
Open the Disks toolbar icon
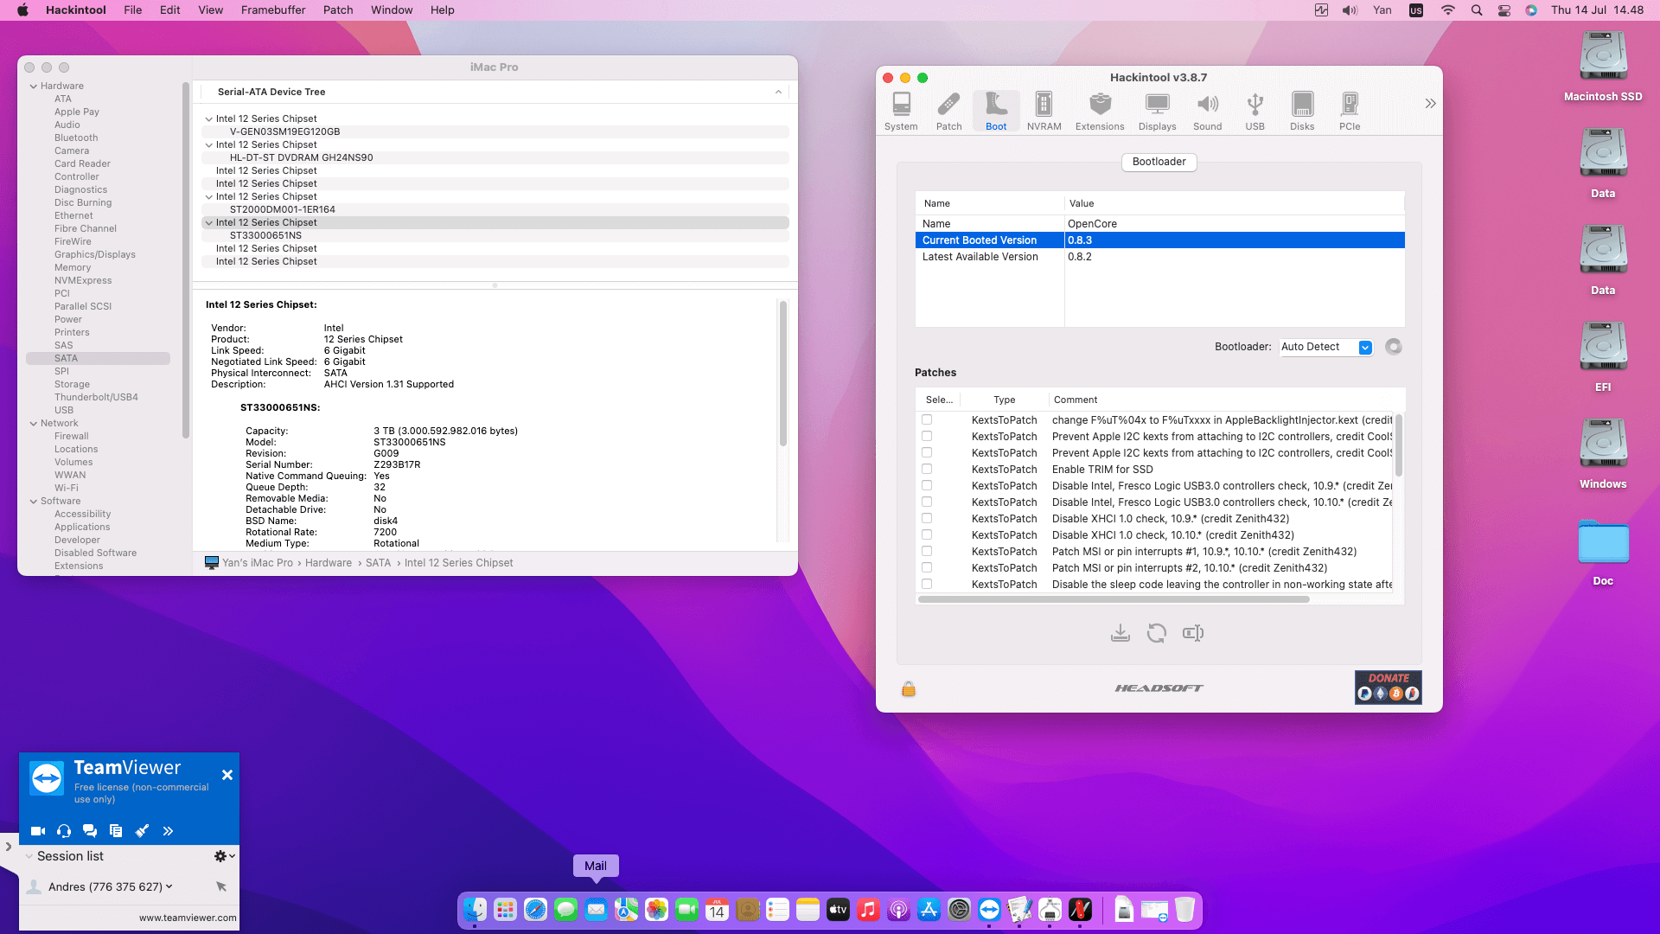click(1302, 111)
